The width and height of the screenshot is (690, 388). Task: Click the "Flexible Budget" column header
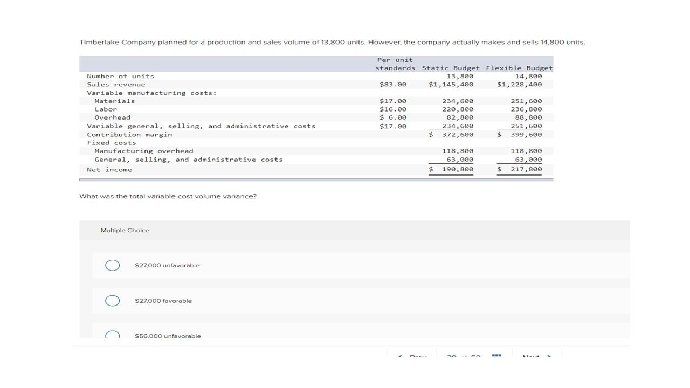point(520,68)
